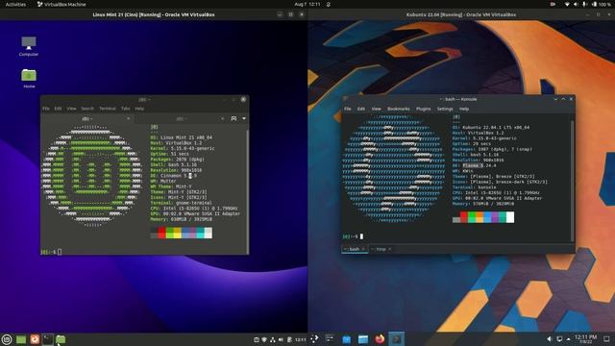Click Kubuntu show desktop icon
Viewport: 615px width, 346px height.
(606, 339)
